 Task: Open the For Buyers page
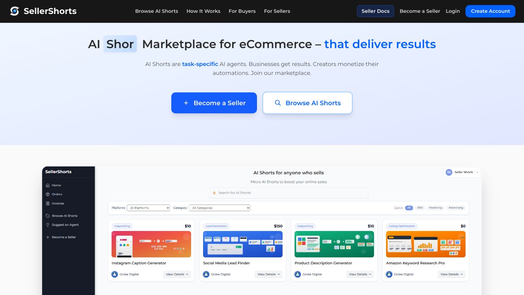(x=242, y=11)
